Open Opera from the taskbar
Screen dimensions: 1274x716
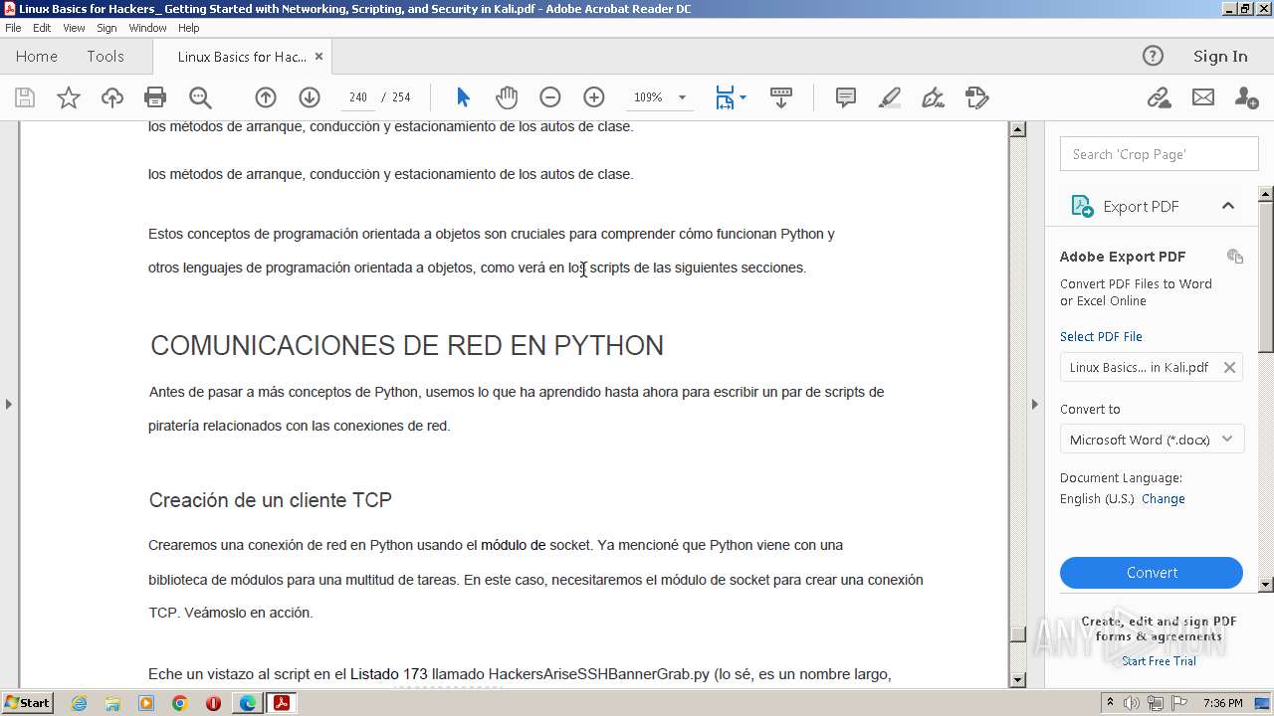[x=213, y=703]
